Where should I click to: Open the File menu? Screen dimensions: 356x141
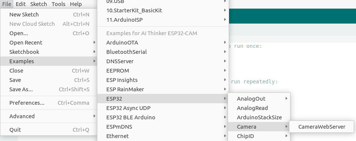pyautogui.click(x=7, y=4)
